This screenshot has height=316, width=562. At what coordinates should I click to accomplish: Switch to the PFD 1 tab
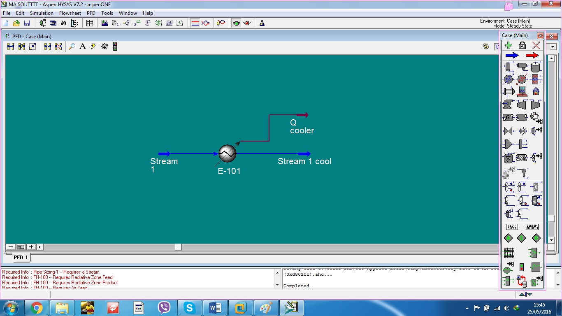point(21,257)
